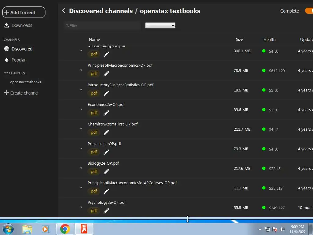Click health value S25 L13
The height and width of the screenshot is (235, 313).
(x=276, y=188)
